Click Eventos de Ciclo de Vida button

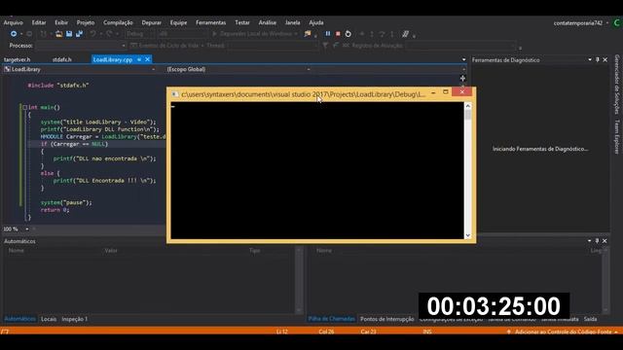[165, 46]
